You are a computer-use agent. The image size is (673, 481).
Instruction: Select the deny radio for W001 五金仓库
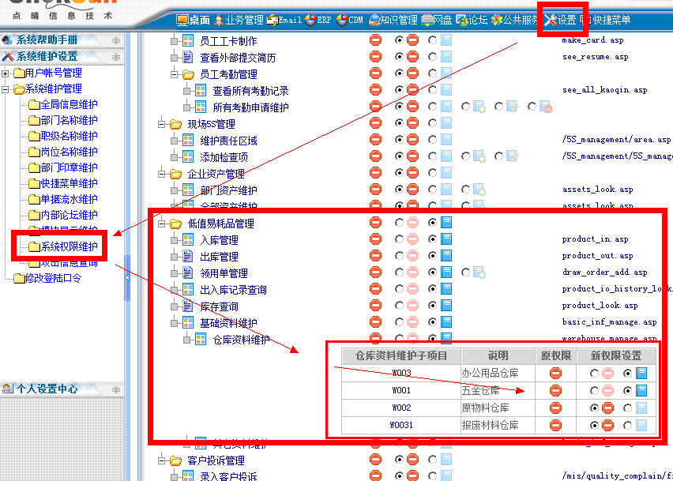pos(594,391)
